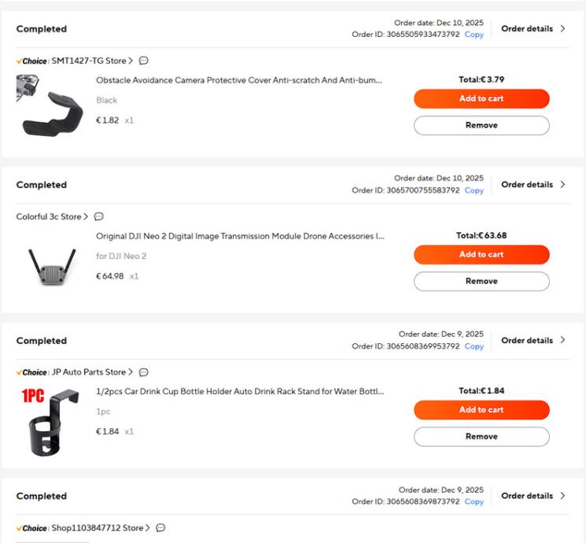586x543 pixels.
Task: Add the DJI Neo 2 transmission module to cart
Action: [x=481, y=254]
